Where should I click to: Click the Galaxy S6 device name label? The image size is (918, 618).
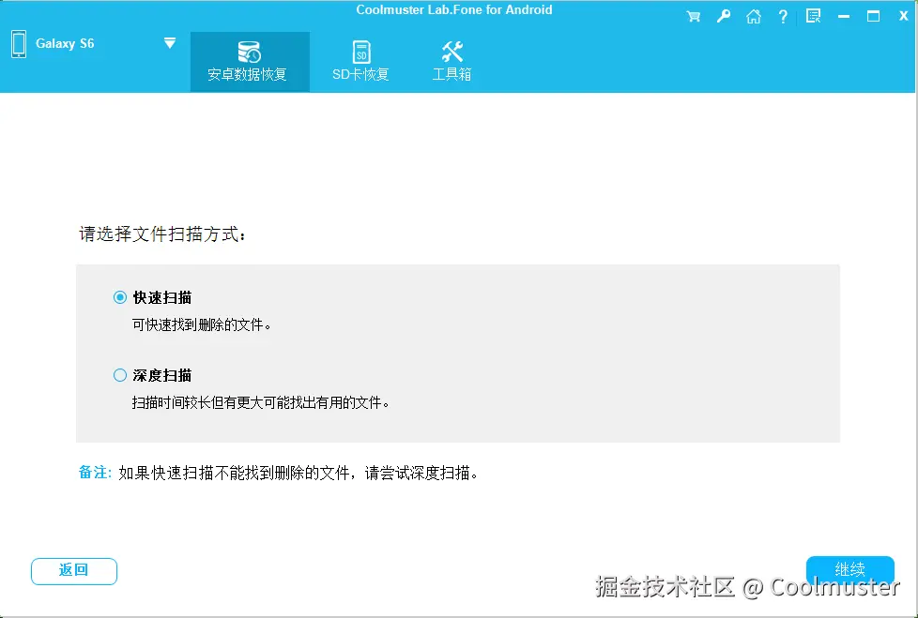pyautogui.click(x=65, y=43)
